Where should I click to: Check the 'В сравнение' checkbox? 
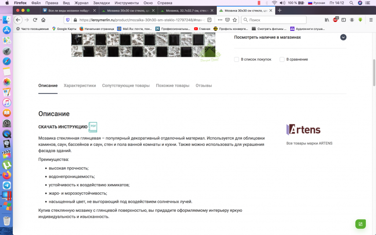[282, 59]
